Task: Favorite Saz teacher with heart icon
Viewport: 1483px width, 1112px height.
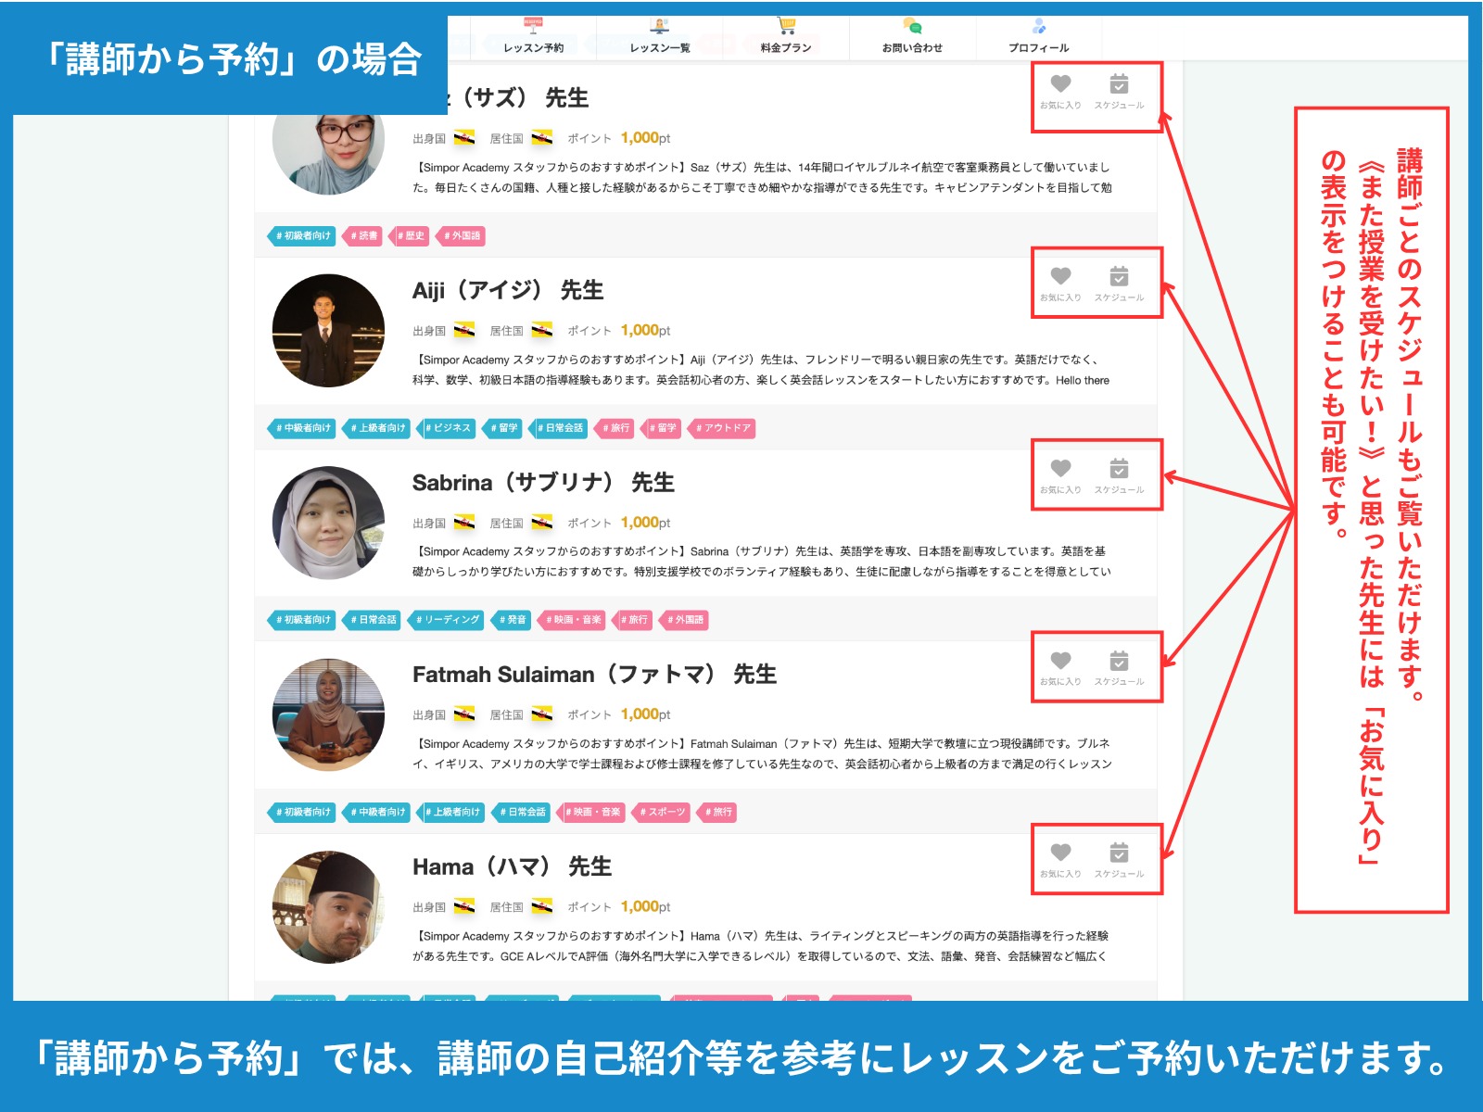Action: click(x=1060, y=92)
